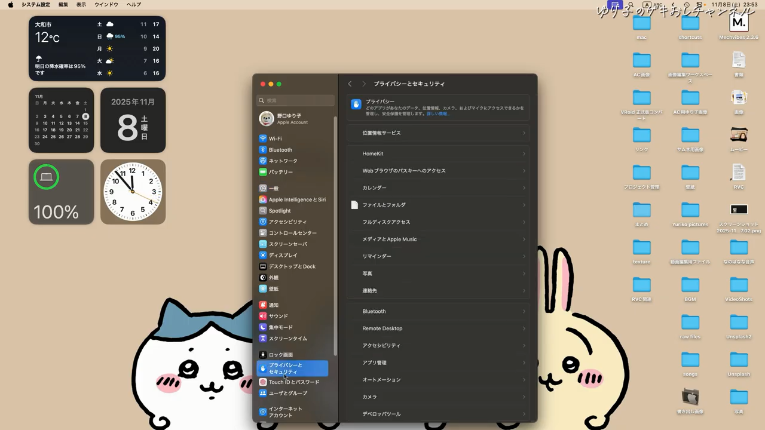Open the Apple menu icon

pos(11,5)
